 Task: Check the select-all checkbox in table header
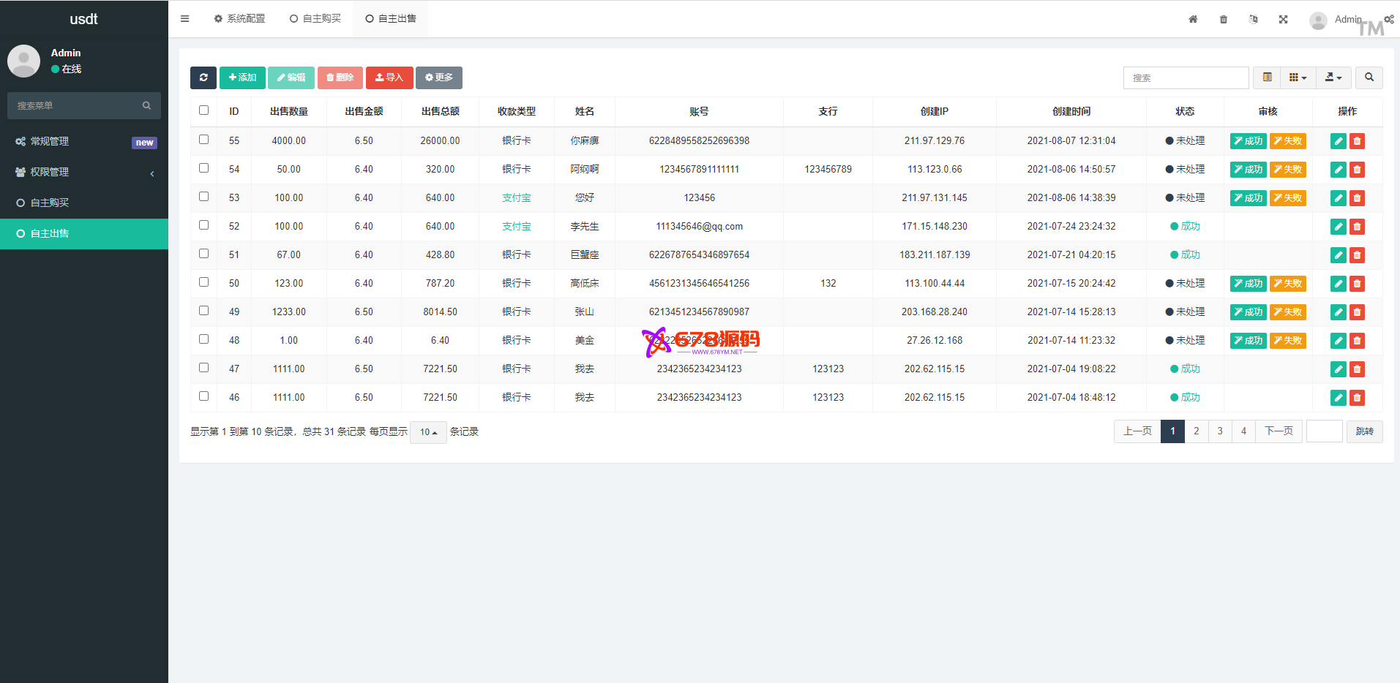tap(204, 110)
